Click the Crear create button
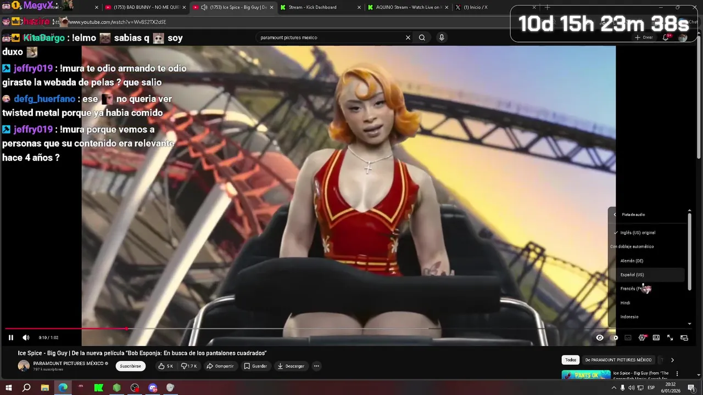The height and width of the screenshot is (395, 703). pyautogui.click(x=644, y=37)
